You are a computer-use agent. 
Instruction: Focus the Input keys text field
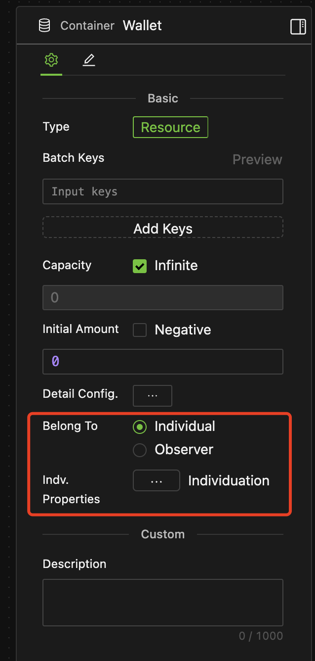click(x=163, y=191)
